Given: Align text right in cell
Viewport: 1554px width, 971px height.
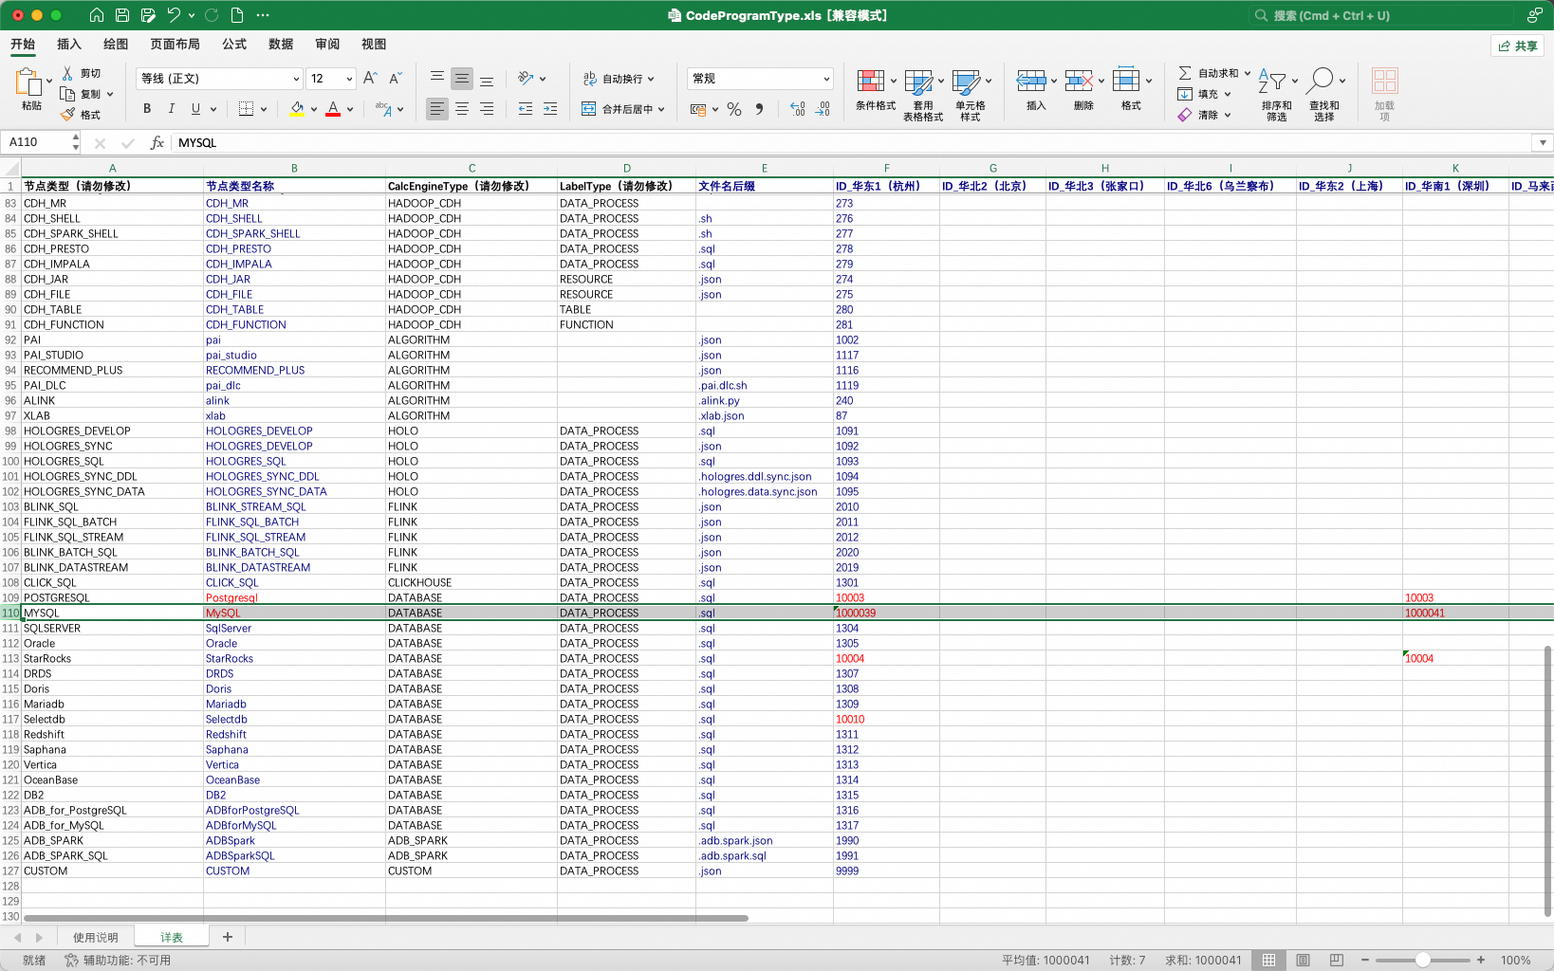Looking at the screenshot, I should 487,109.
